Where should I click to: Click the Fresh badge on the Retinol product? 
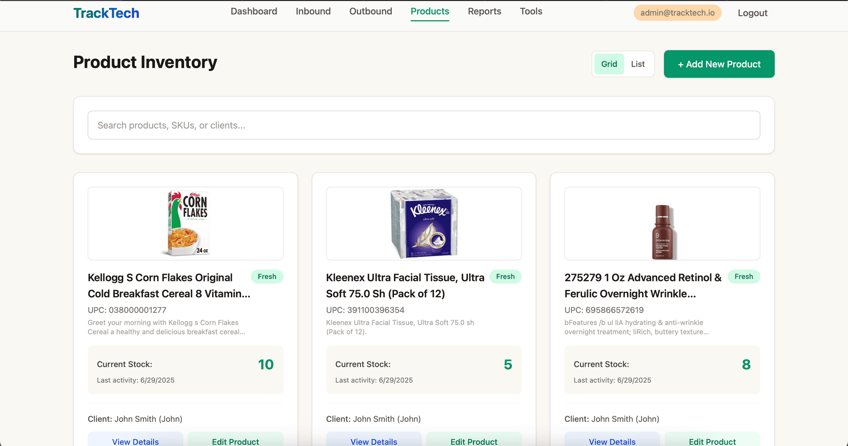pyautogui.click(x=744, y=277)
